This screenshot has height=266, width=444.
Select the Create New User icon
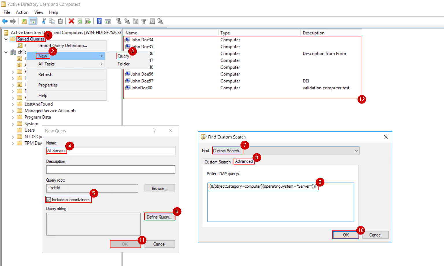[x=119, y=21]
